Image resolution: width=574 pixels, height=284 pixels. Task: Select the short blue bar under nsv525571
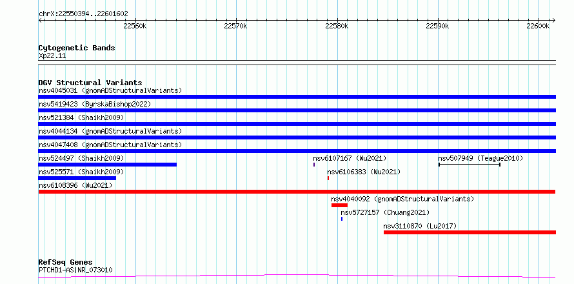pyautogui.click(x=77, y=178)
